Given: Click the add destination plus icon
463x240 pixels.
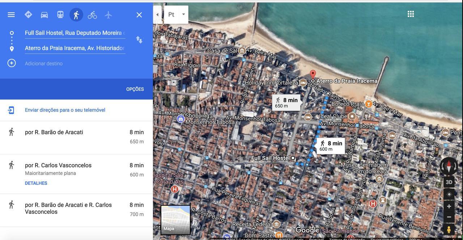Looking at the screenshot, I should 12,63.
